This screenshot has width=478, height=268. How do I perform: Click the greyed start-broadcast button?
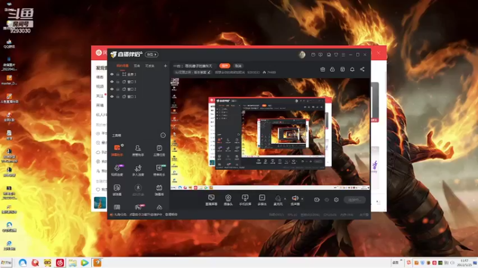[x=354, y=200]
